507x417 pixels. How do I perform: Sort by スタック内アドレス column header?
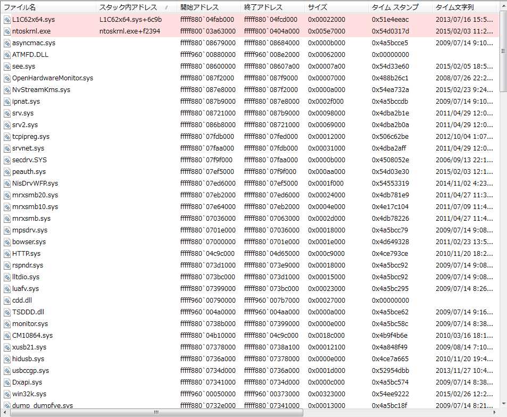coord(137,7)
